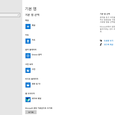Click the 기본 앱 page heading
115x115 pixels.
31,9
